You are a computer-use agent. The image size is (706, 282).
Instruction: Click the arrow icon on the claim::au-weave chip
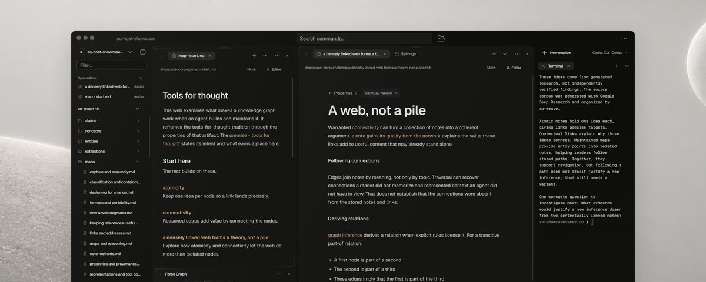pyautogui.click(x=396, y=93)
